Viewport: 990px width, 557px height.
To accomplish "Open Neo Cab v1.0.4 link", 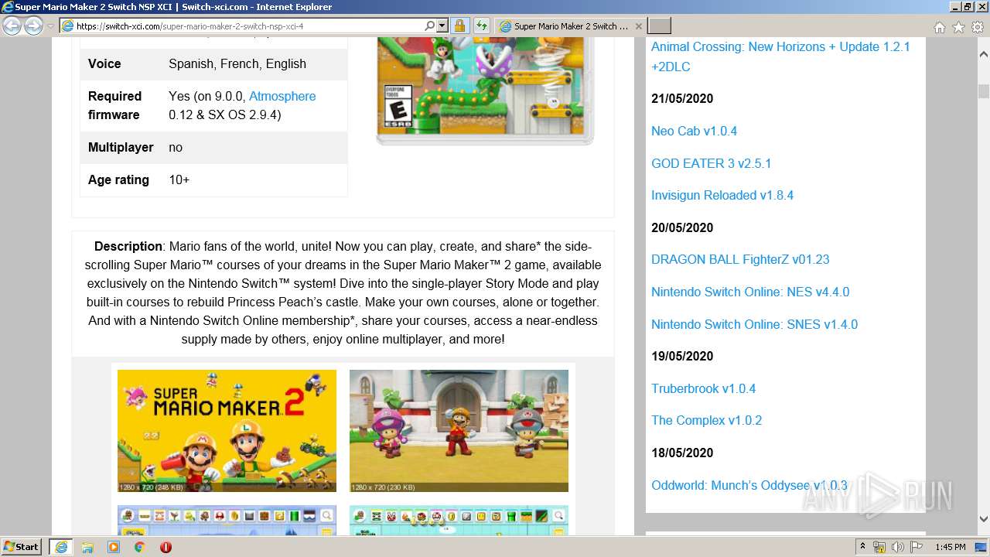I will click(694, 131).
